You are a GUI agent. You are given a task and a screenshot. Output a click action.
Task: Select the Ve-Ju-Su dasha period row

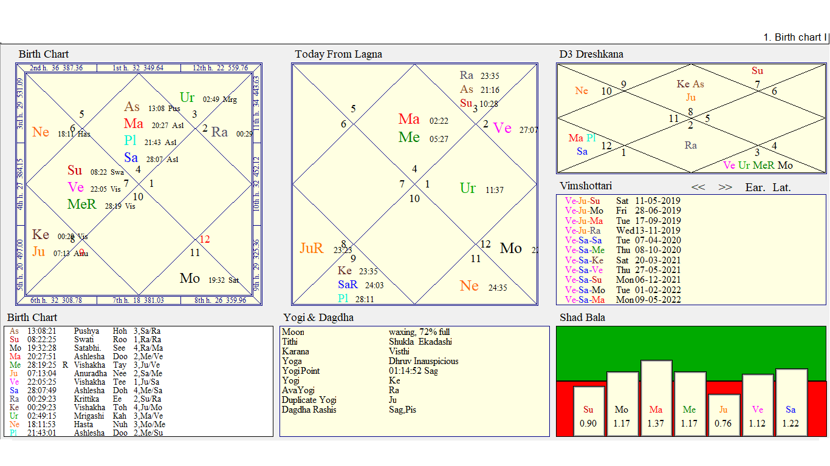[x=623, y=201]
